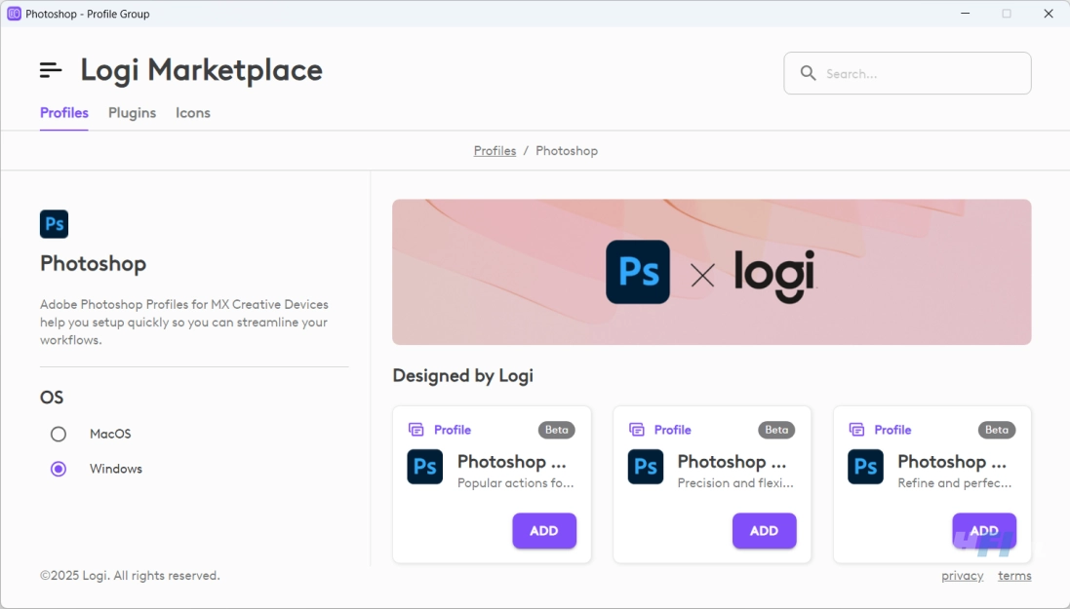The width and height of the screenshot is (1070, 609).
Task: Click the search magnifier icon
Action: 808,73
